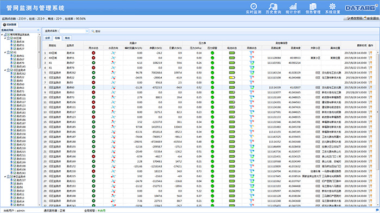Image resolution: width=380 pixels, height=213 pixels.
Task: Toggle checkbox for X1 tree node
Action: click(x=11, y=52)
